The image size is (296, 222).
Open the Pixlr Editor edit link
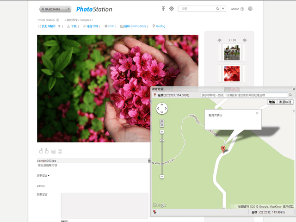(135, 26)
